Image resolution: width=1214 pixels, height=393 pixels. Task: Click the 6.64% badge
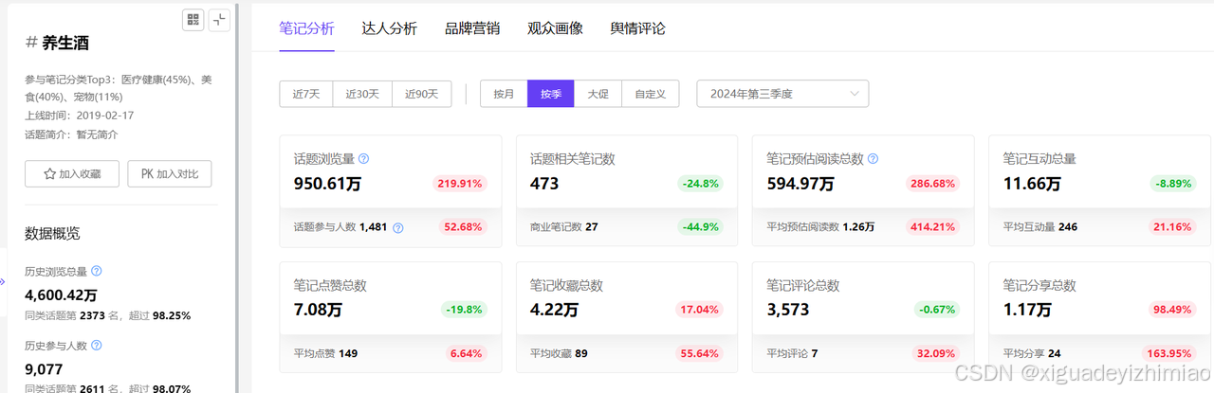point(466,353)
